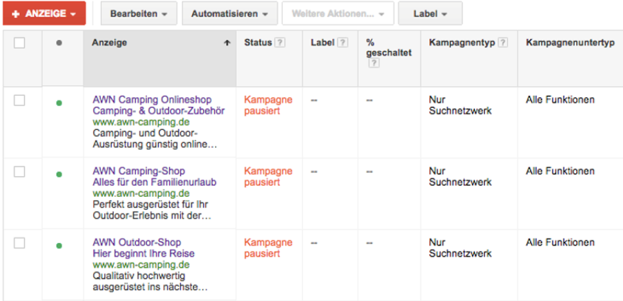623x301 pixels.
Task: Click sort arrow in Anzeige column header
Action: click(x=227, y=43)
